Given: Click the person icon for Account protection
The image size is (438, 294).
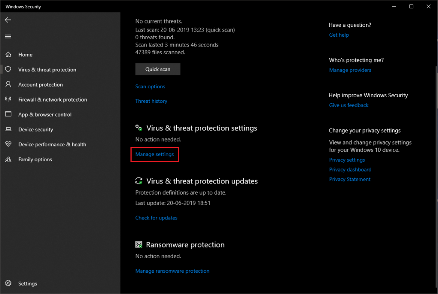Looking at the screenshot, I should click(x=9, y=84).
